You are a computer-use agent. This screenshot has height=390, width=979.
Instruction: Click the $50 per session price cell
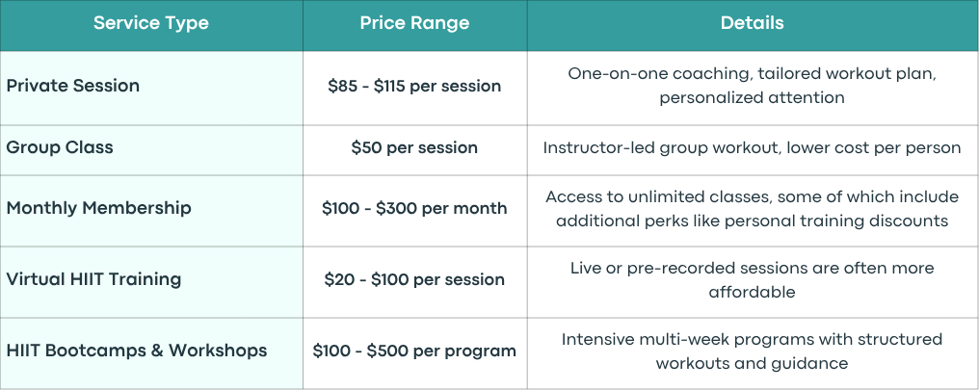coord(414,148)
